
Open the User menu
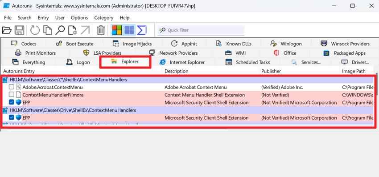point(60,18)
